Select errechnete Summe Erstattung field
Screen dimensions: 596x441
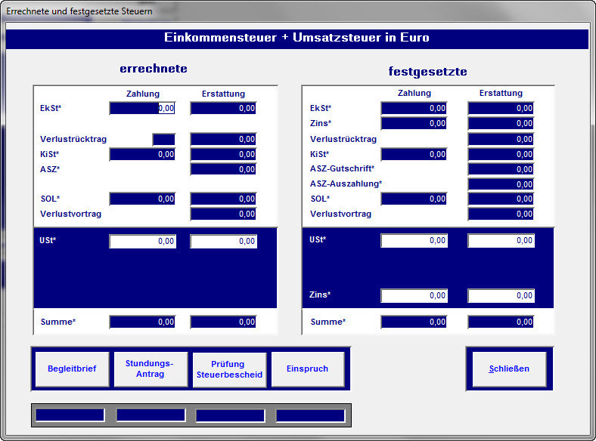(223, 322)
